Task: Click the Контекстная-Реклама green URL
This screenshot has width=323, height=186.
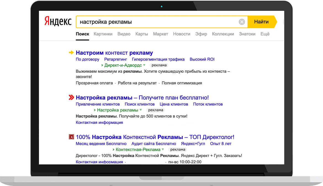Action: 138,150
